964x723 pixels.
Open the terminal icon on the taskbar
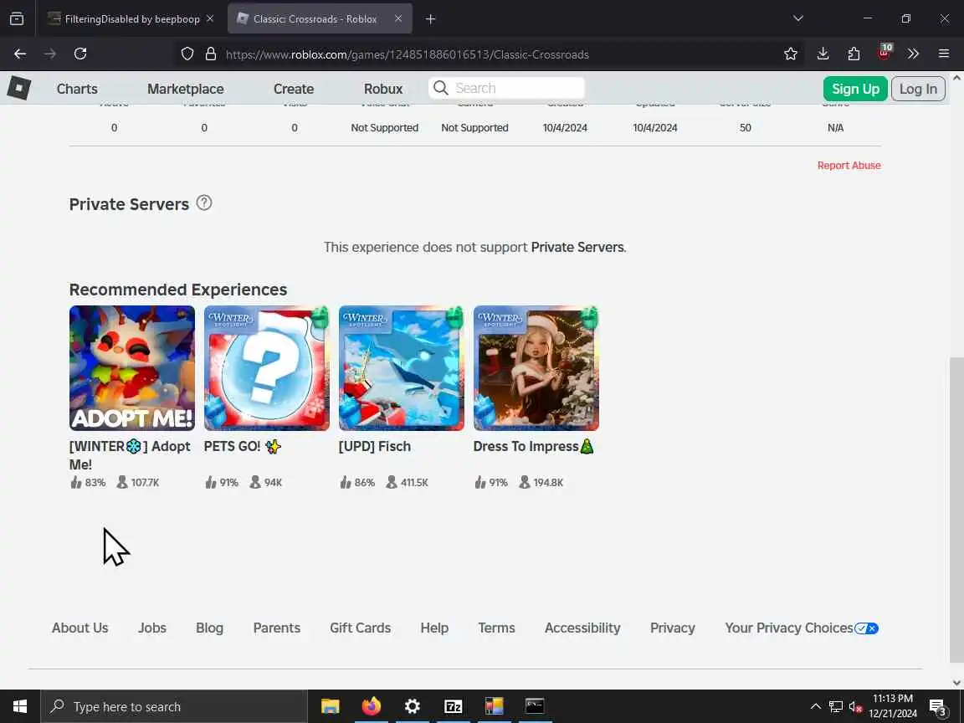pos(535,706)
